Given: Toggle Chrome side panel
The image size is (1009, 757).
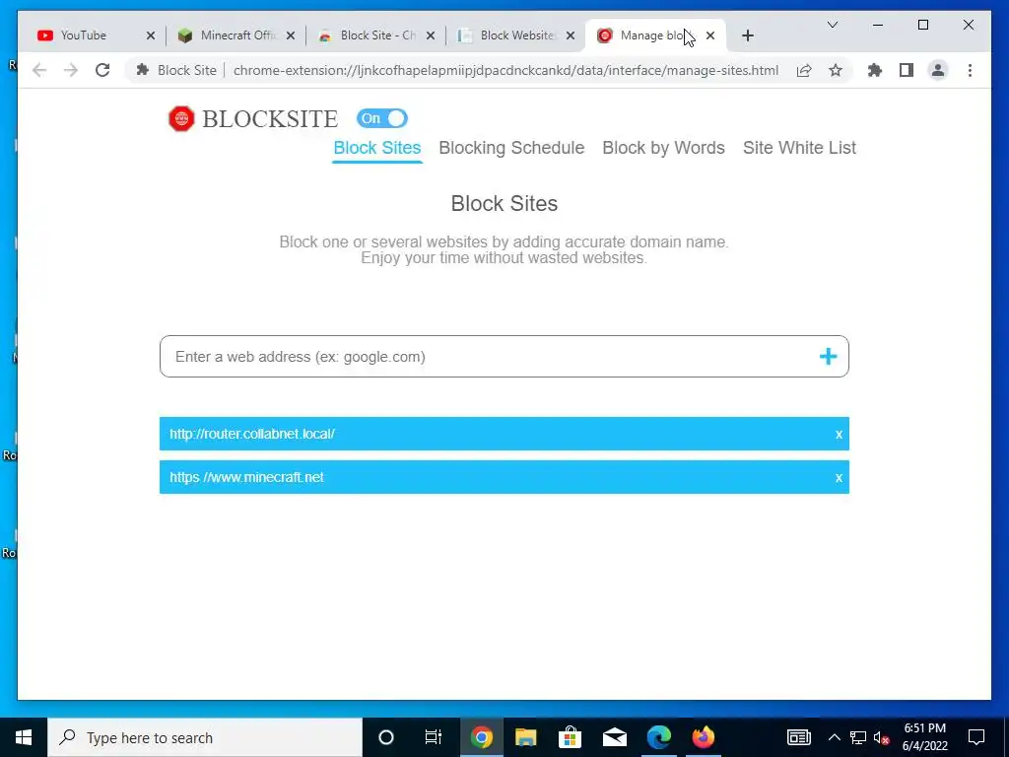Looking at the screenshot, I should click(x=907, y=70).
